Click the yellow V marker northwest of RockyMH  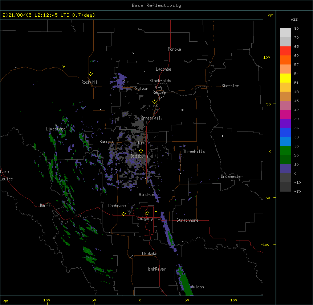tap(64, 67)
